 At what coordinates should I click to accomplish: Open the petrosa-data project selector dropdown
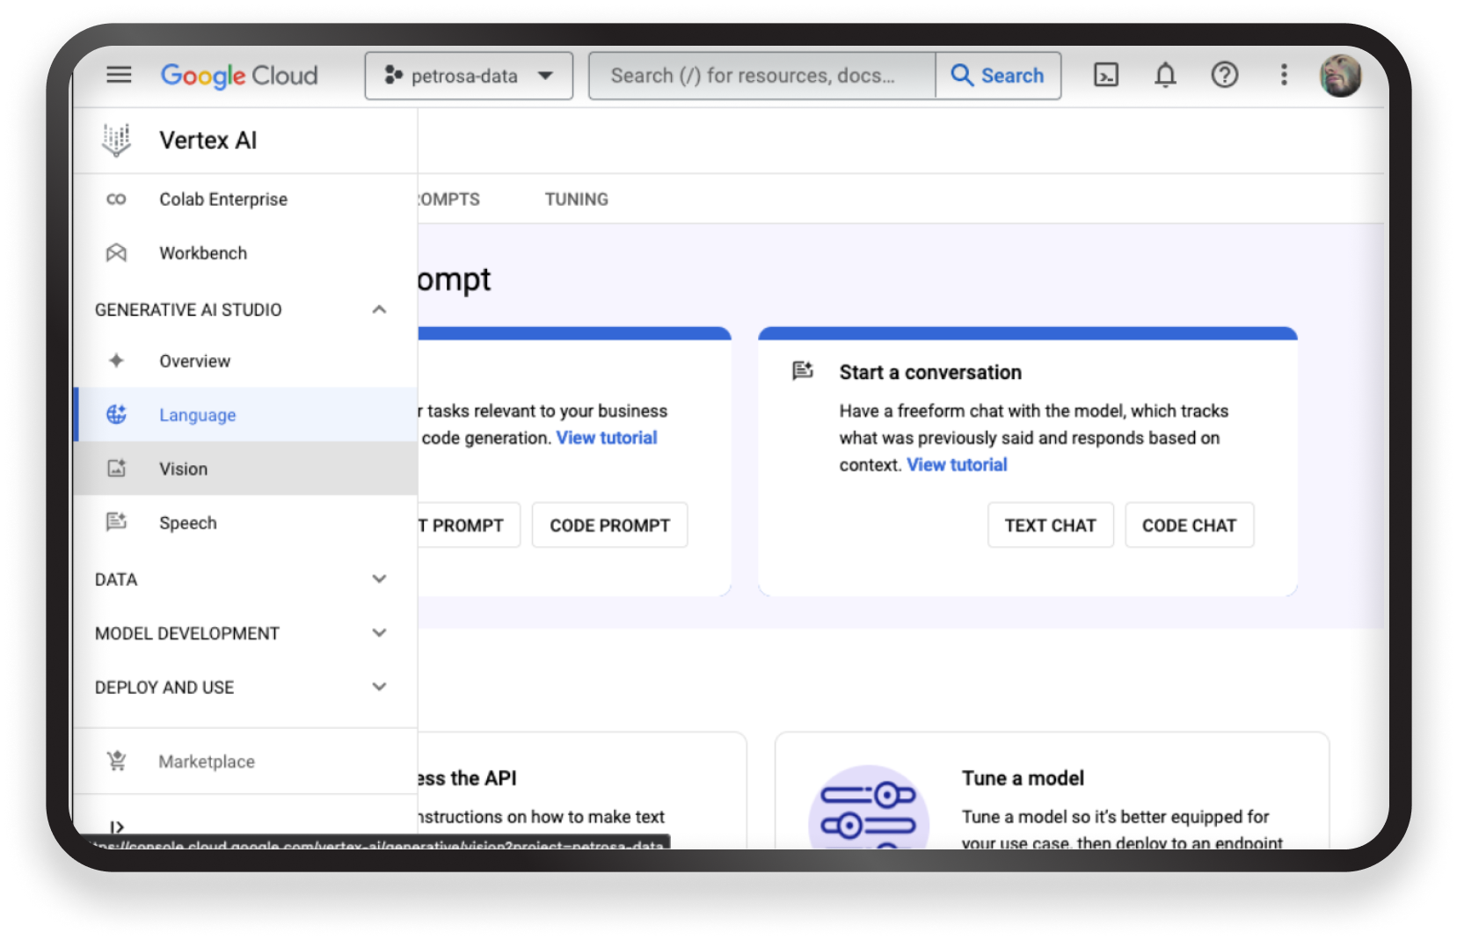point(469,76)
